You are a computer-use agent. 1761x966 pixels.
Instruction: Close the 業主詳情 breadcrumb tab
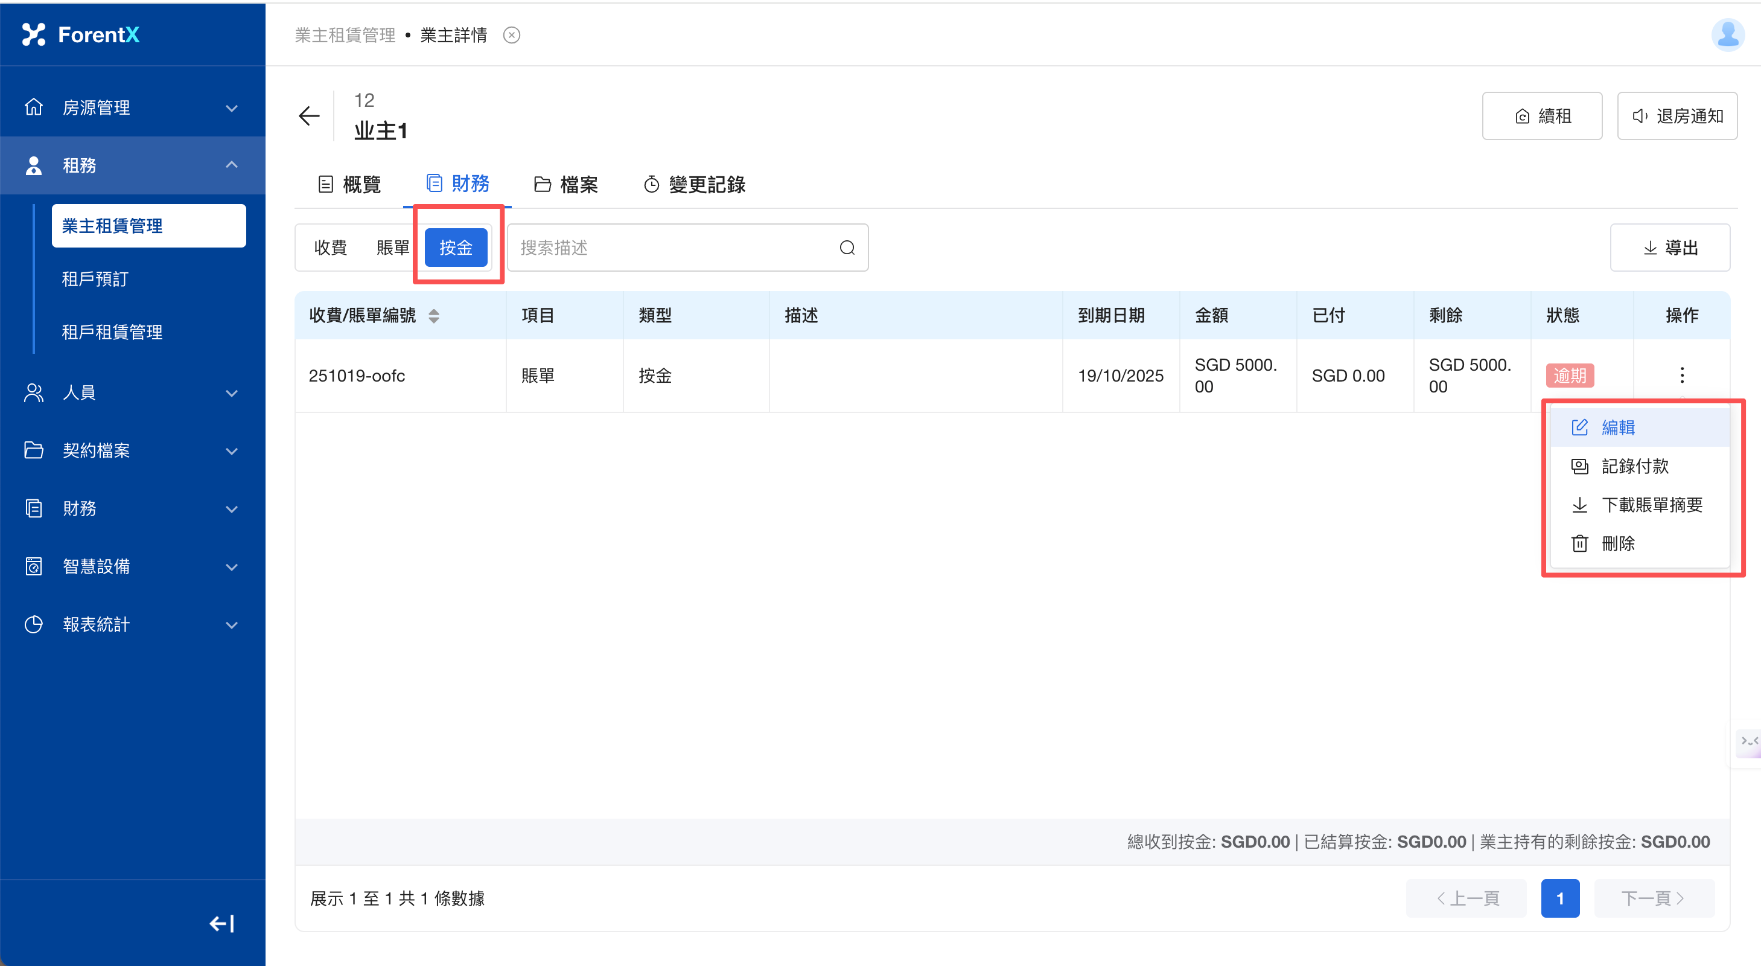[511, 35]
